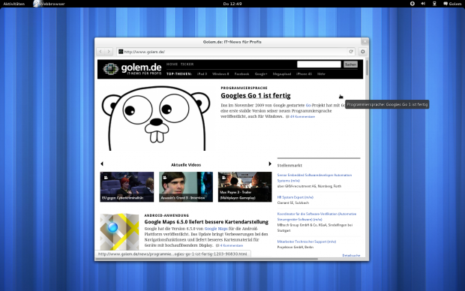Viewport: 465px width, 291px height.
Task: Open the Windows 8 top theme
Action: (220, 73)
